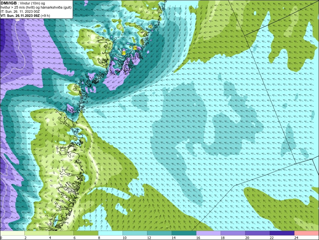
Task: Select the 8–10 m/s light cyan swatch
Action: click(x=110, y=233)
